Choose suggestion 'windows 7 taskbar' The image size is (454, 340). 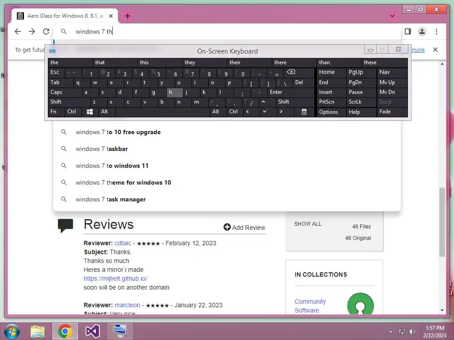click(x=227, y=149)
